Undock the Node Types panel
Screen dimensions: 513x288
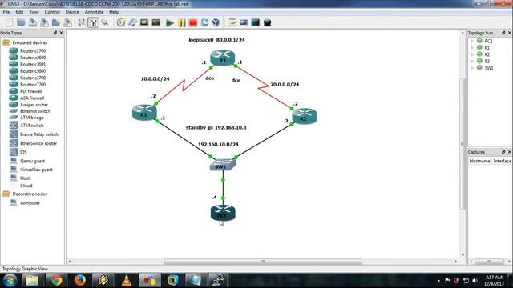tap(55, 33)
